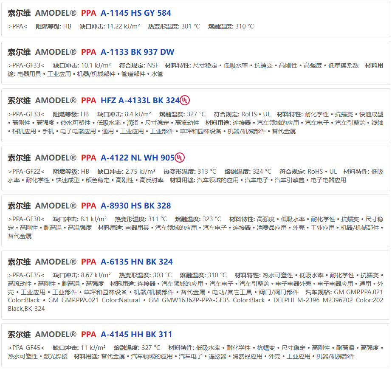This screenshot has height=369, width=392.
Task: Click the >PPA-GF35< material tag
Action: coord(26,275)
